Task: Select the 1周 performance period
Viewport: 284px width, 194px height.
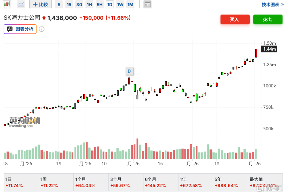Action: [56, 182]
